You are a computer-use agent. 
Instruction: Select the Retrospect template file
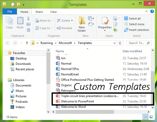66,91
